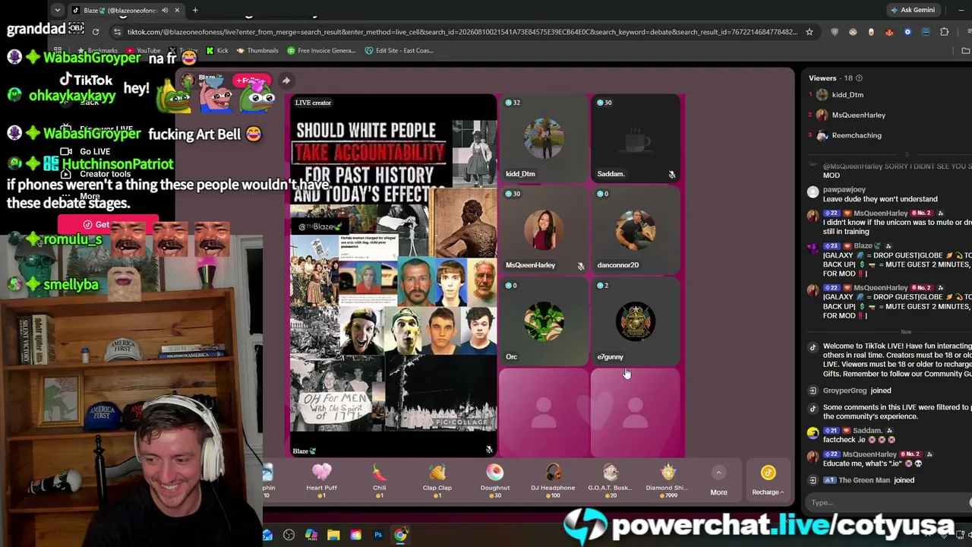972x547 pixels.
Task: Click the chat Type... input field
Action: (888, 502)
